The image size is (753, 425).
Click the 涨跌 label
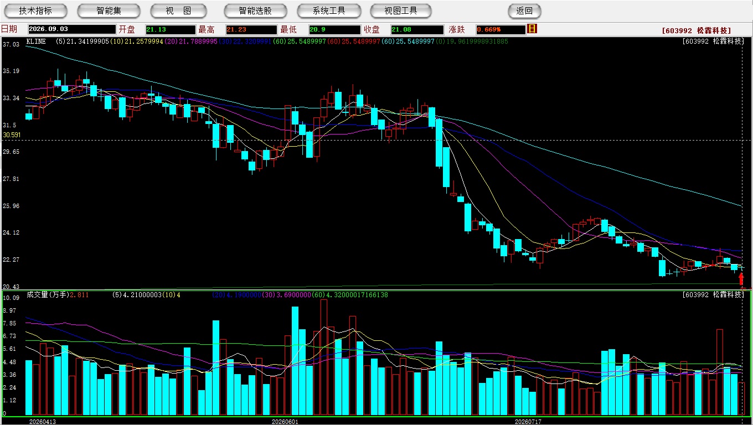pos(457,29)
